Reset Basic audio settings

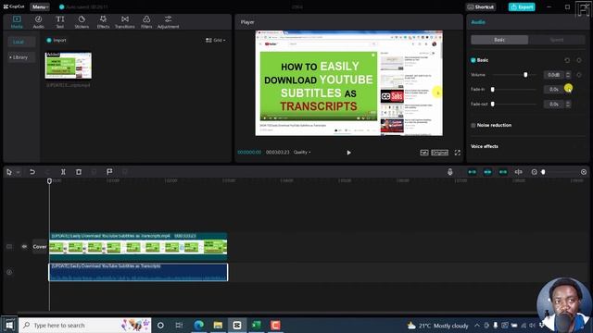point(567,60)
